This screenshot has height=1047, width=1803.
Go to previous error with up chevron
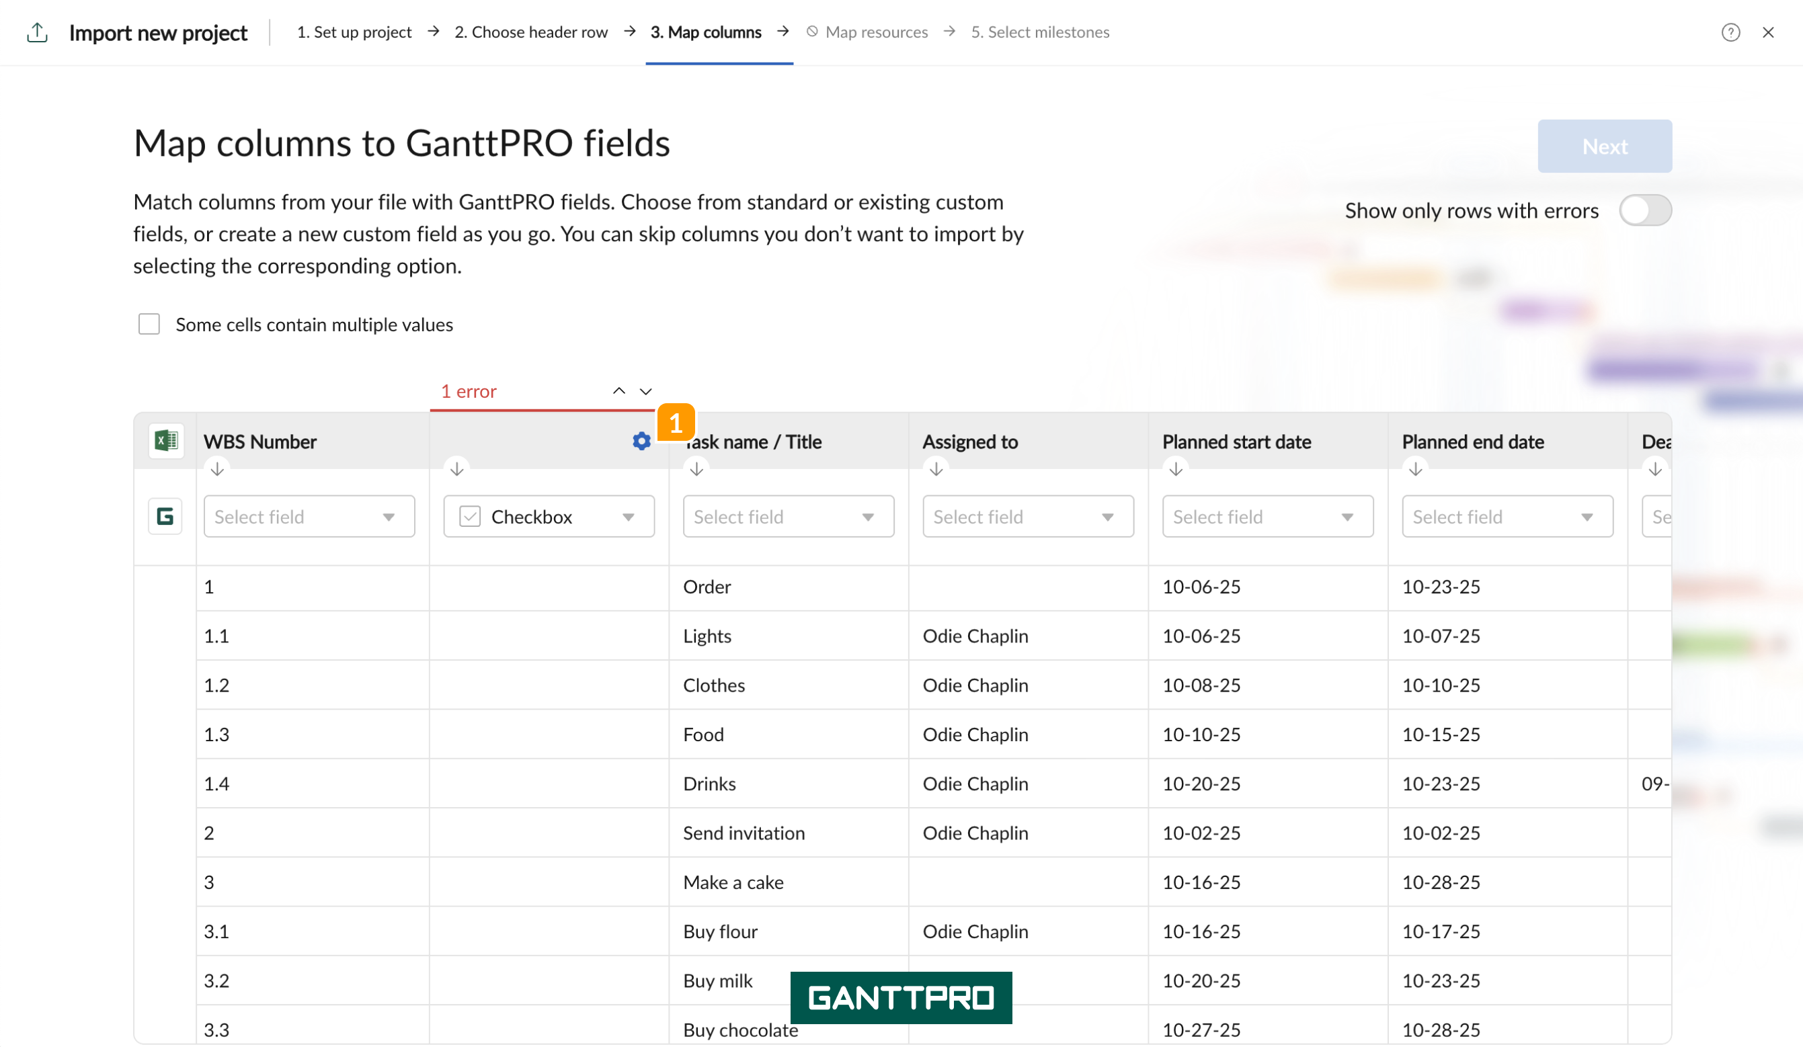(619, 391)
